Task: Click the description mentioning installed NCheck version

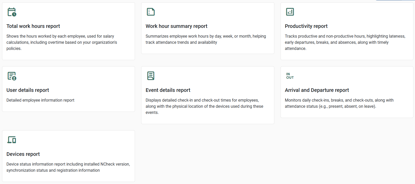Action: [68, 167]
